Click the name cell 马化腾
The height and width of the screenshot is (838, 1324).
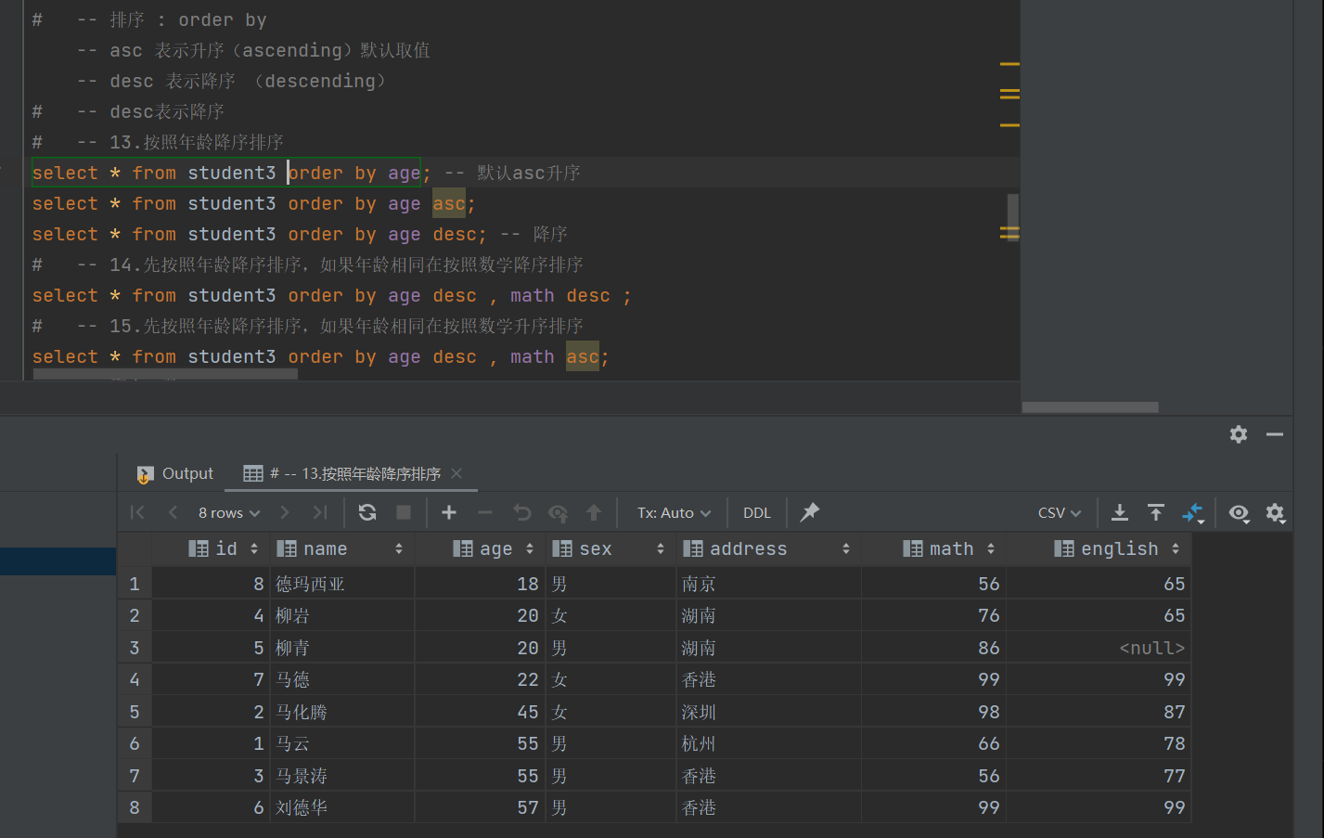[x=342, y=712]
